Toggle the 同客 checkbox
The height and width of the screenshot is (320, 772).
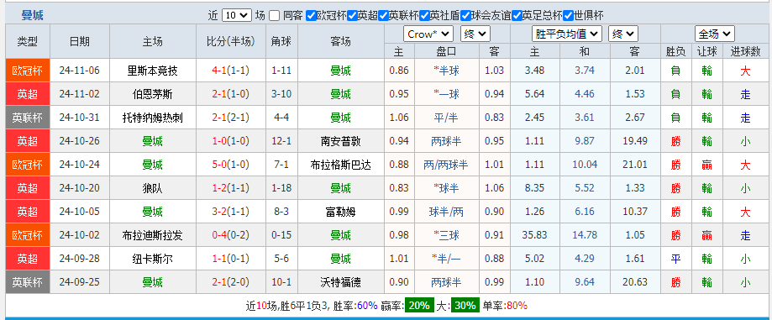275,15
